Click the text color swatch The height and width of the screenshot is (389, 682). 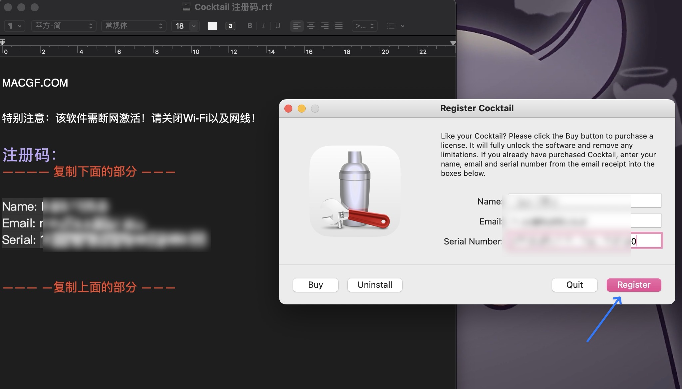click(212, 26)
